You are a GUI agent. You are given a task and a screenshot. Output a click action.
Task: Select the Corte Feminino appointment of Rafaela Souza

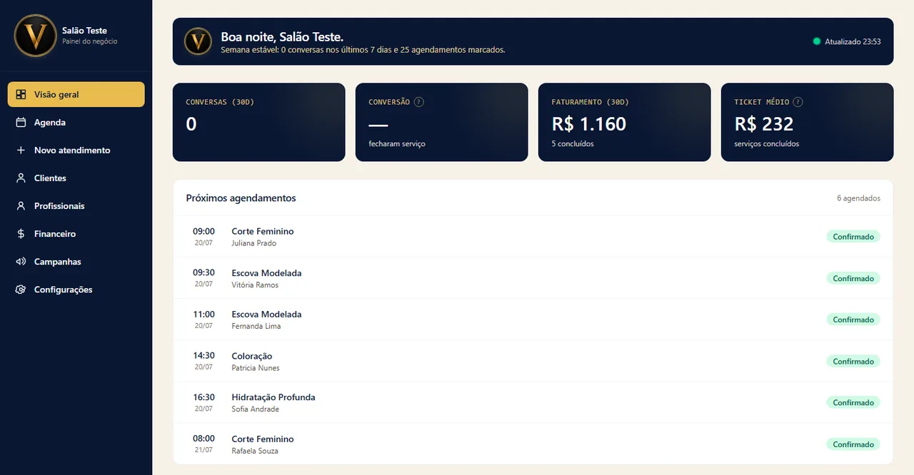(x=533, y=444)
